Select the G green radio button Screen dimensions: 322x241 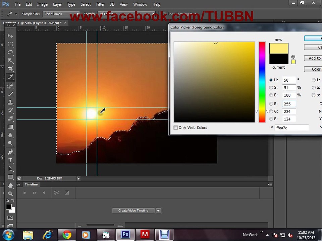coord(271,111)
